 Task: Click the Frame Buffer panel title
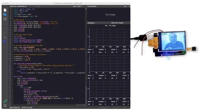coord(92,6)
